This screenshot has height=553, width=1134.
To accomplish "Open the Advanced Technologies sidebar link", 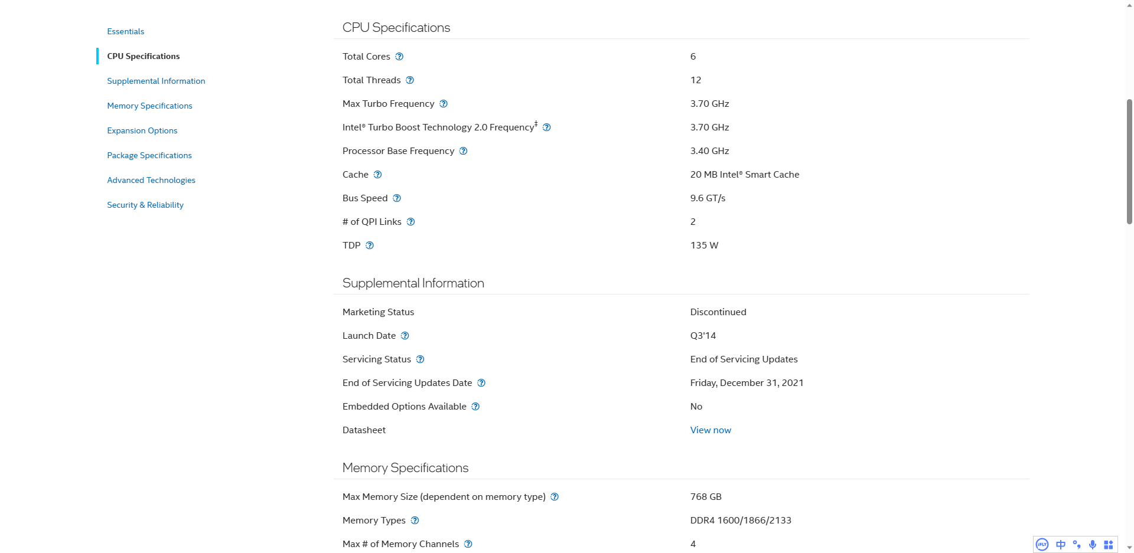I will pos(151,180).
